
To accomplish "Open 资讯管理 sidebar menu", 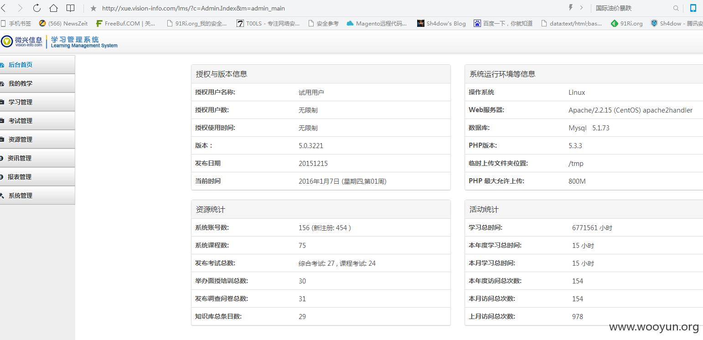I will [x=37, y=158].
